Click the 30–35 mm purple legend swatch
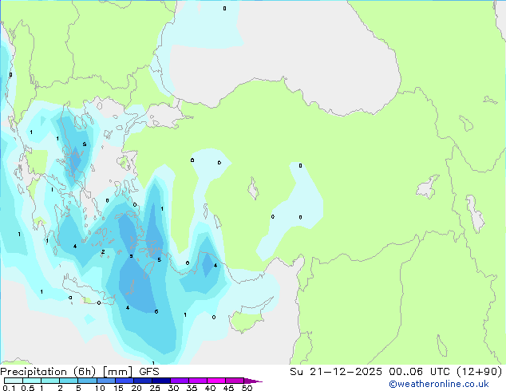This screenshot has height=391, width=506. pos(180,381)
